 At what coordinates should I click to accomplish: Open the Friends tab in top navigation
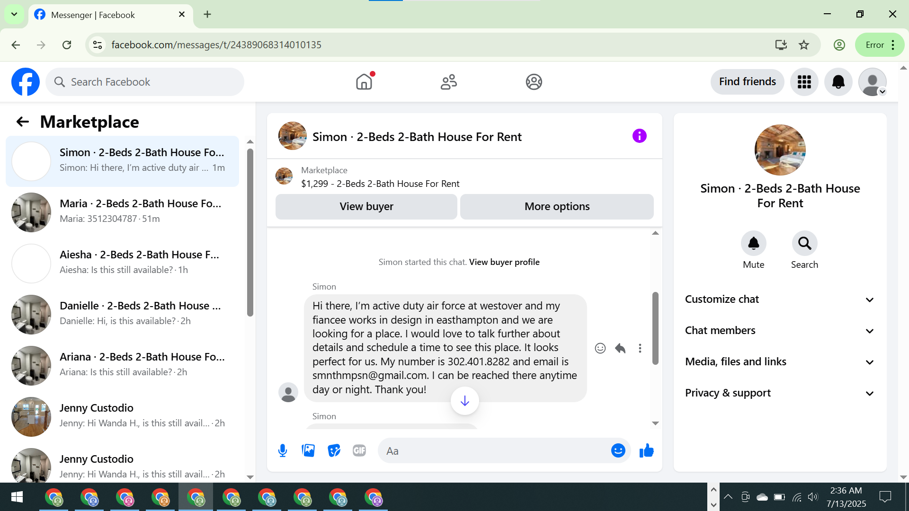click(x=448, y=82)
